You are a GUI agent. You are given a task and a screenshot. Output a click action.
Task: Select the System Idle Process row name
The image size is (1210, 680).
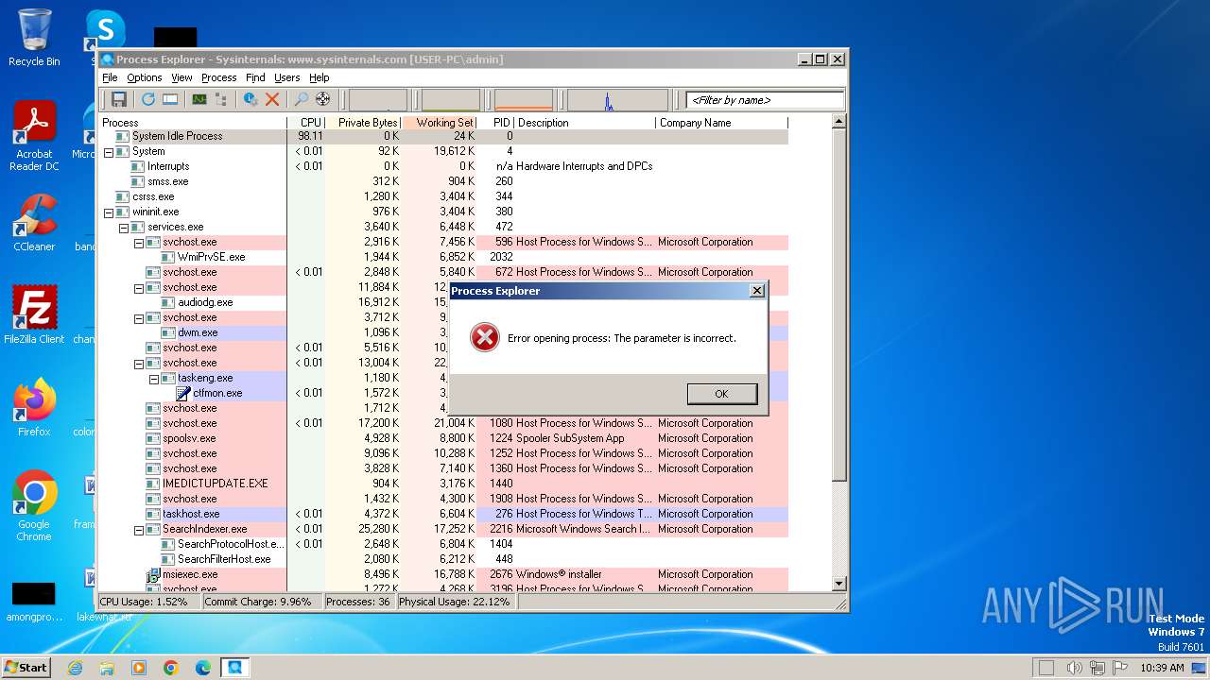tap(177, 136)
